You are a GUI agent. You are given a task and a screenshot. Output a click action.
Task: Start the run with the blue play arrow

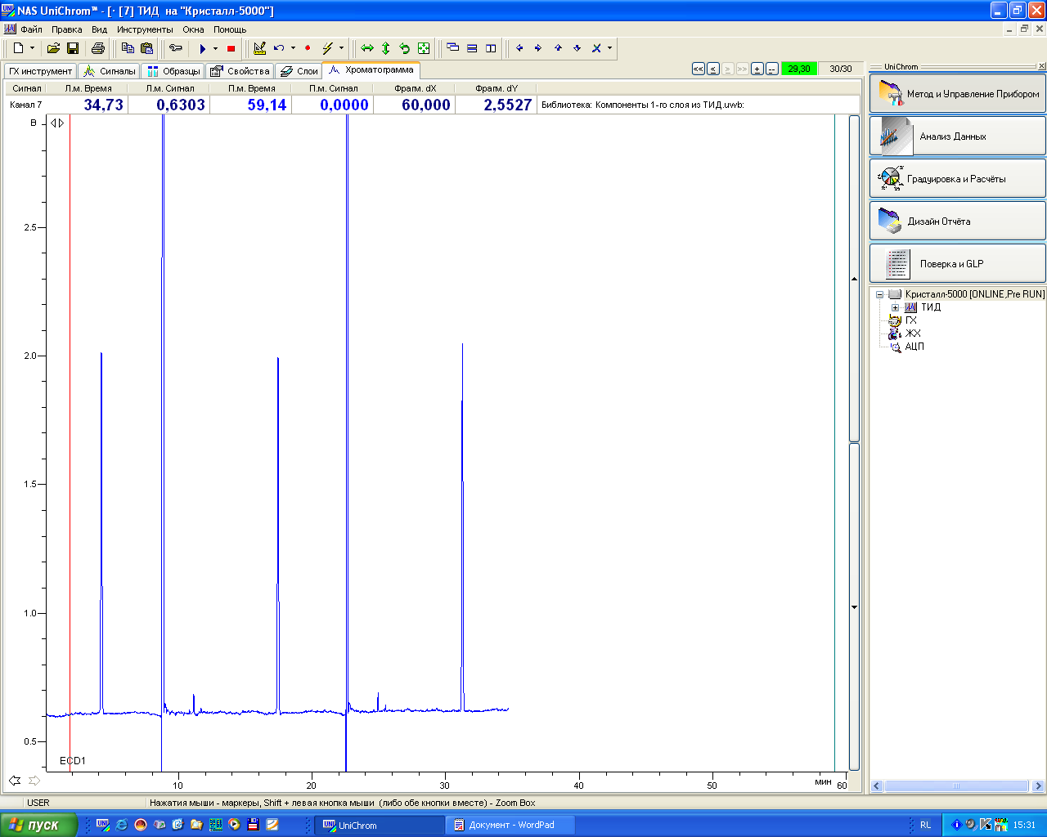click(x=203, y=48)
